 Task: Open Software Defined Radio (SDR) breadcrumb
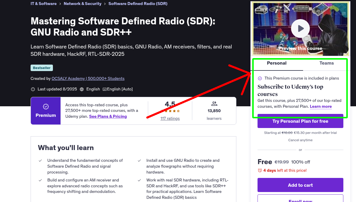138,4
